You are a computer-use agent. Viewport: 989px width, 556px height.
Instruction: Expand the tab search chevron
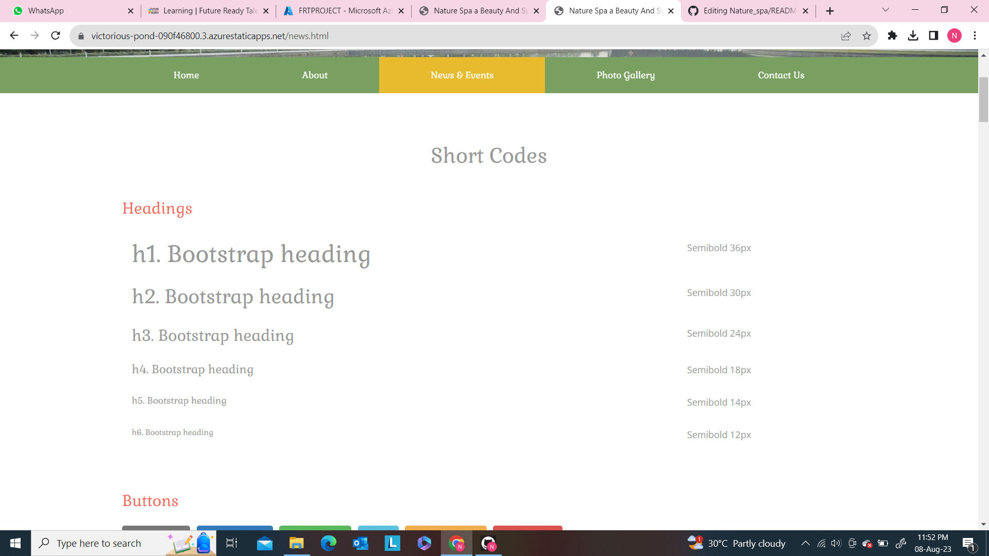(x=885, y=10)
